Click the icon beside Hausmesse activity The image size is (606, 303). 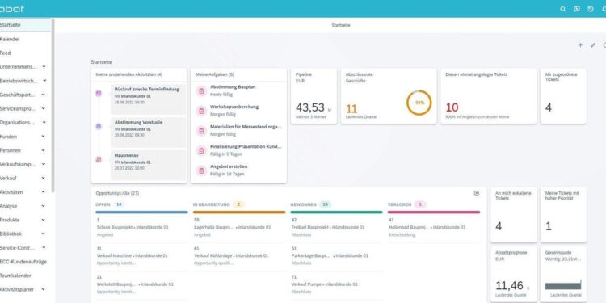(99, 159)
